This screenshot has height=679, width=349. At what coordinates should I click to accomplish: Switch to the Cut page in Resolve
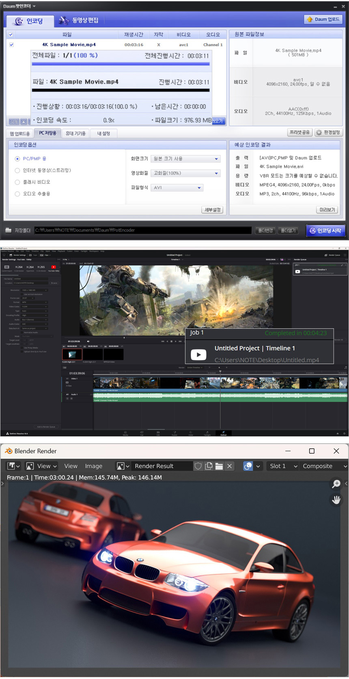tap(142, 433)
